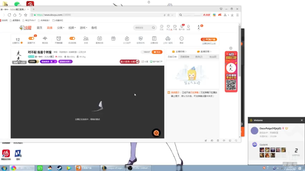The image size is (305, 171).
Task: Click the gift box icon in the streamer toolbar
Action: pyautogui.click(x=113, y=38)
